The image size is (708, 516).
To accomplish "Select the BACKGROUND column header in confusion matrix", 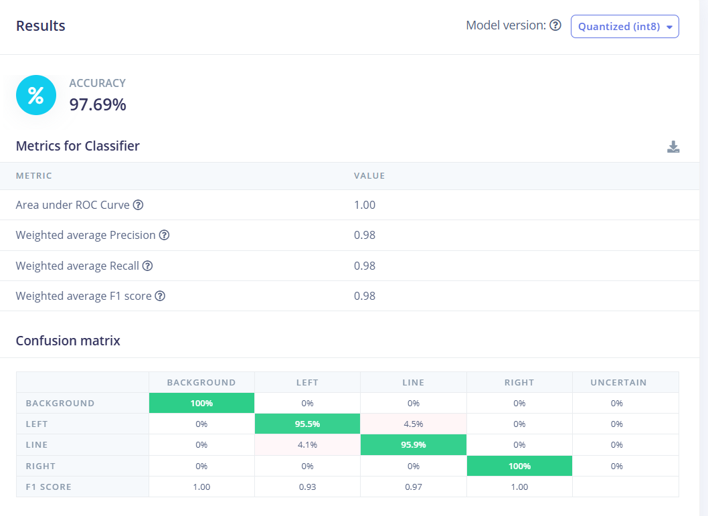I will pos(201,383).
